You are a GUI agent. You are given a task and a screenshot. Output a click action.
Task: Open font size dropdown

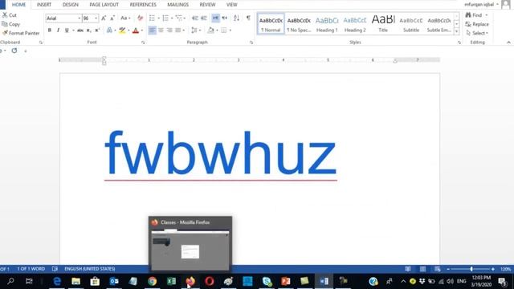[96, 18]
